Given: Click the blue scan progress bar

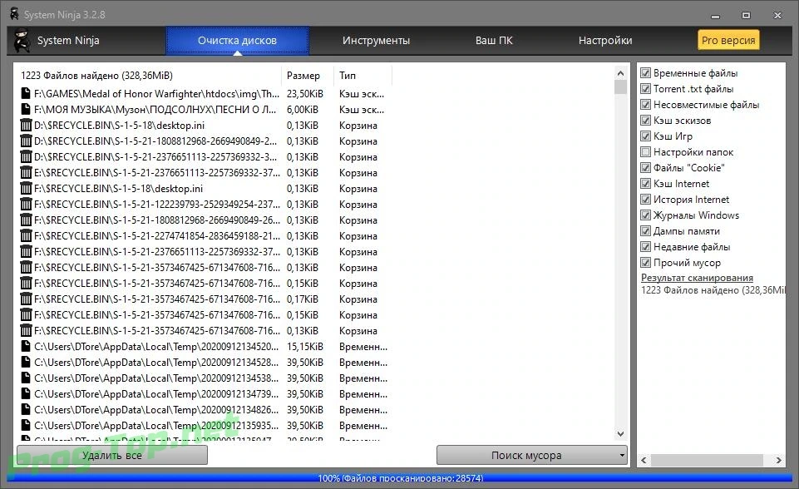Looking at the screenshot, I should click(400, 478).
